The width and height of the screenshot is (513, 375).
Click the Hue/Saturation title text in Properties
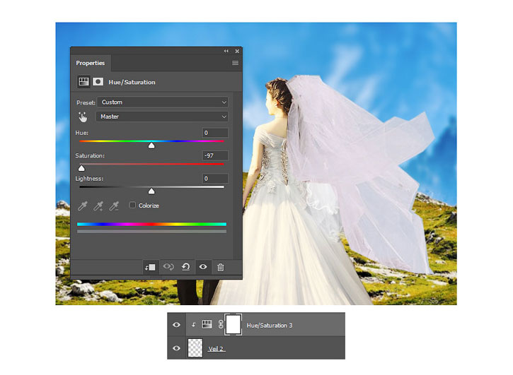[132, 82]
